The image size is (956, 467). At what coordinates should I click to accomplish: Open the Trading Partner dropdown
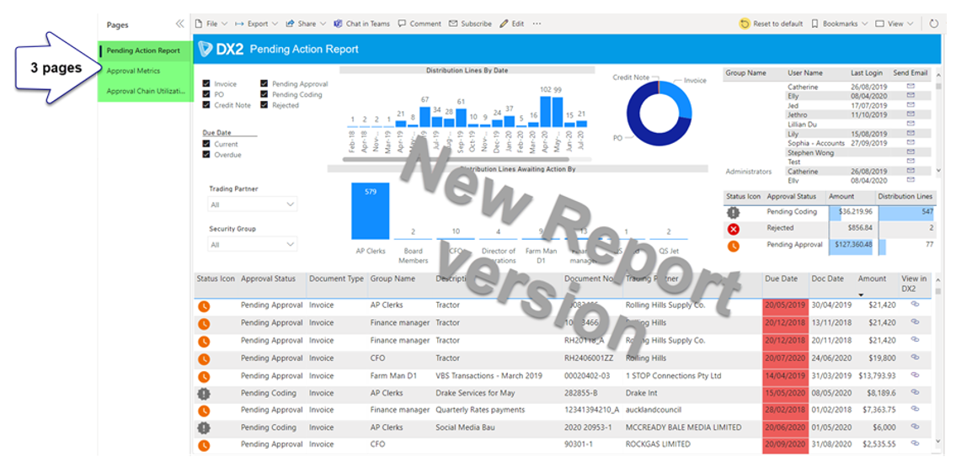click(x=253, y=204)
